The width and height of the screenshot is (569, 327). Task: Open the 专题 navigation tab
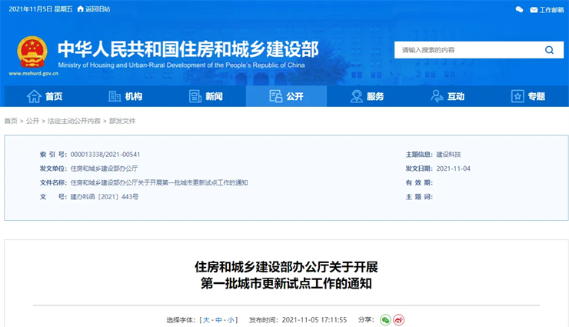coord(528,96)
